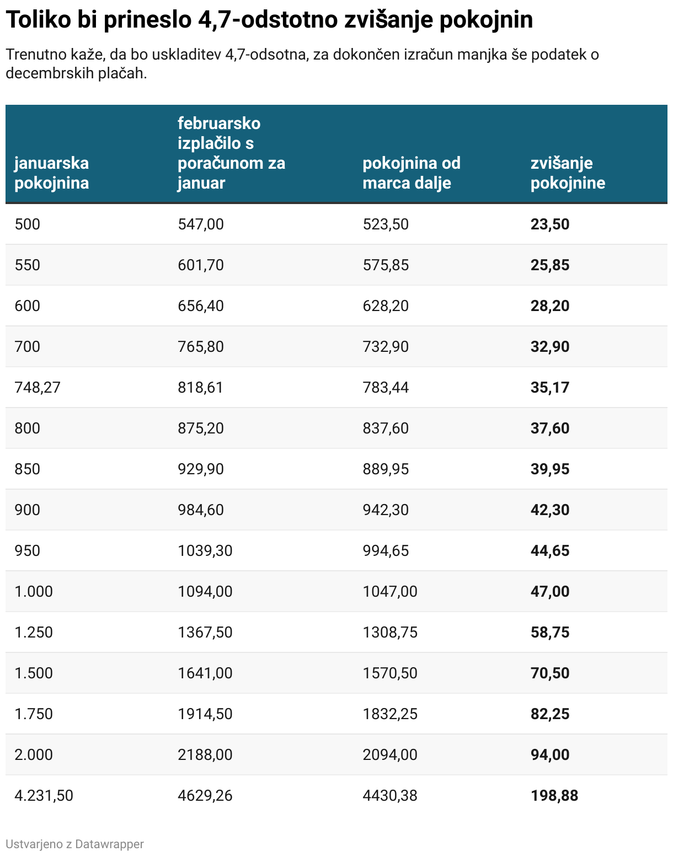673x857 pixels.
Task: Click the 748,27 januarska pokojnina cell
Action: pos(38,387)
